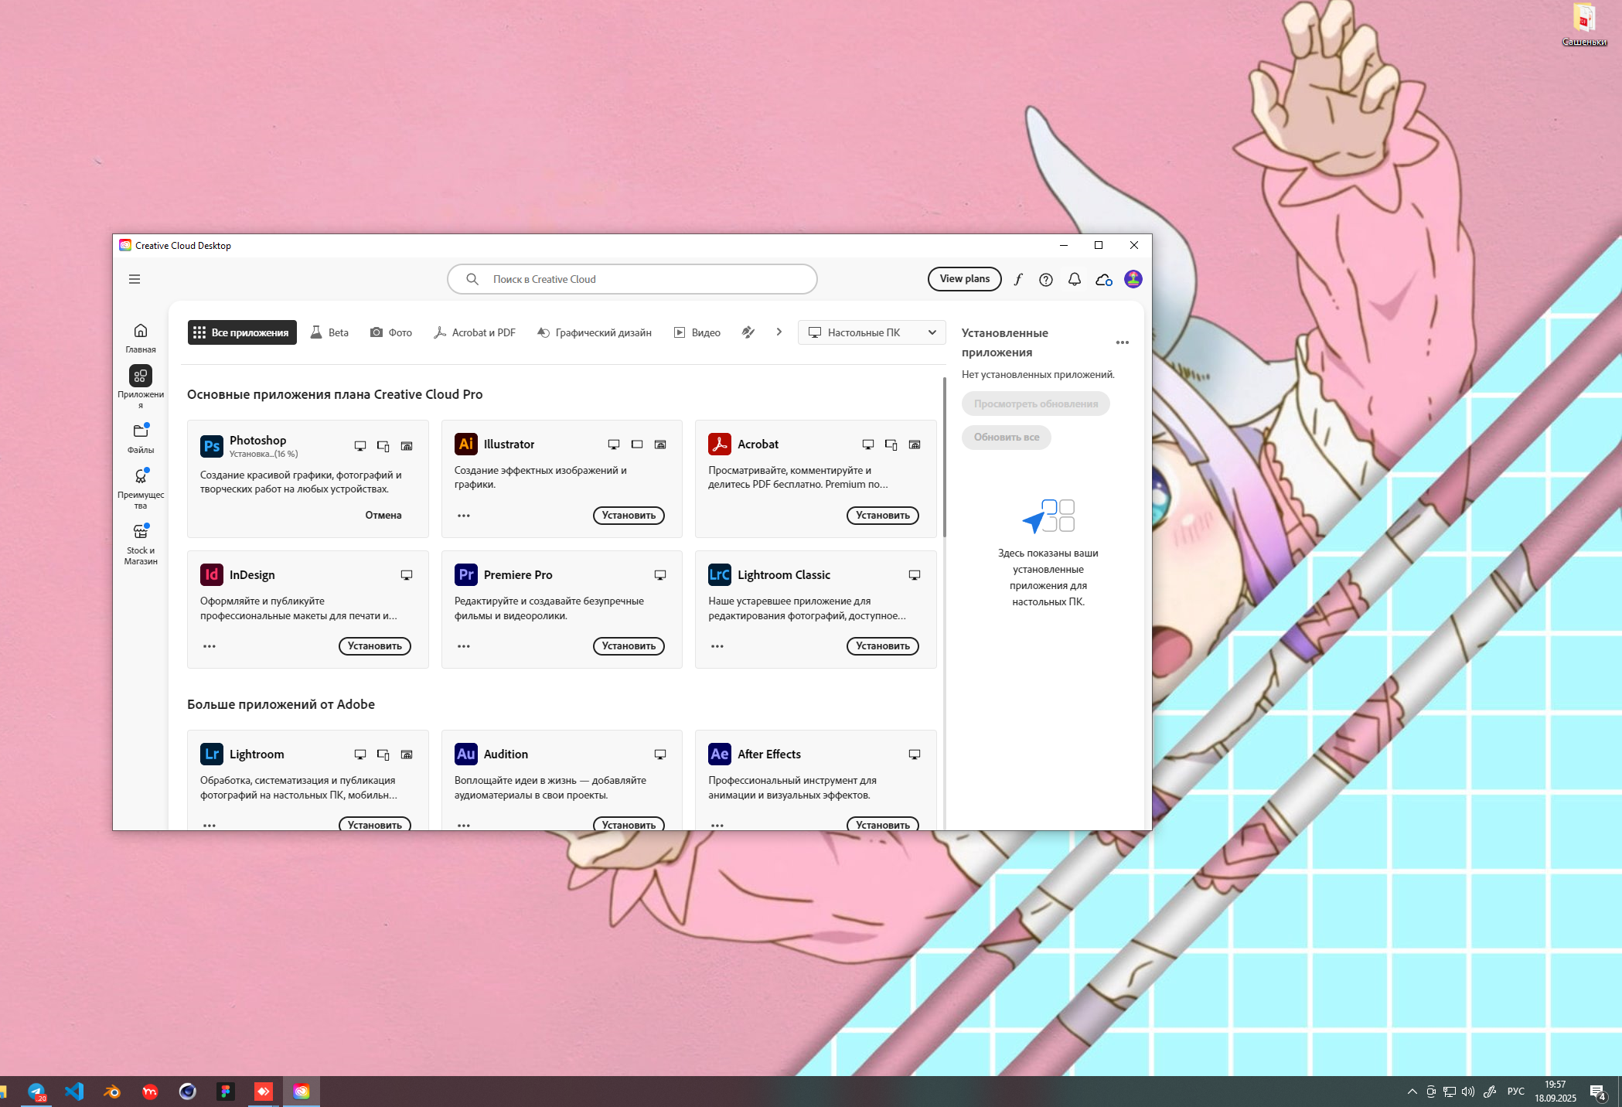Select the Графический дизайн tab
Screen dimensions: 1622x1107
[595, 332]
